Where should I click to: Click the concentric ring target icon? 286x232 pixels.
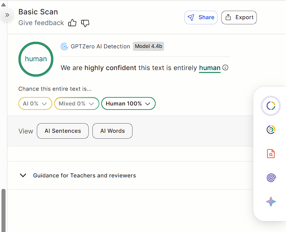(271, 129)
